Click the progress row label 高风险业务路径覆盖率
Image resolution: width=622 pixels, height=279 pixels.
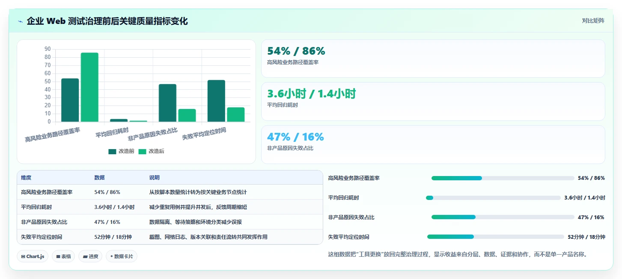tap(354, 178)
